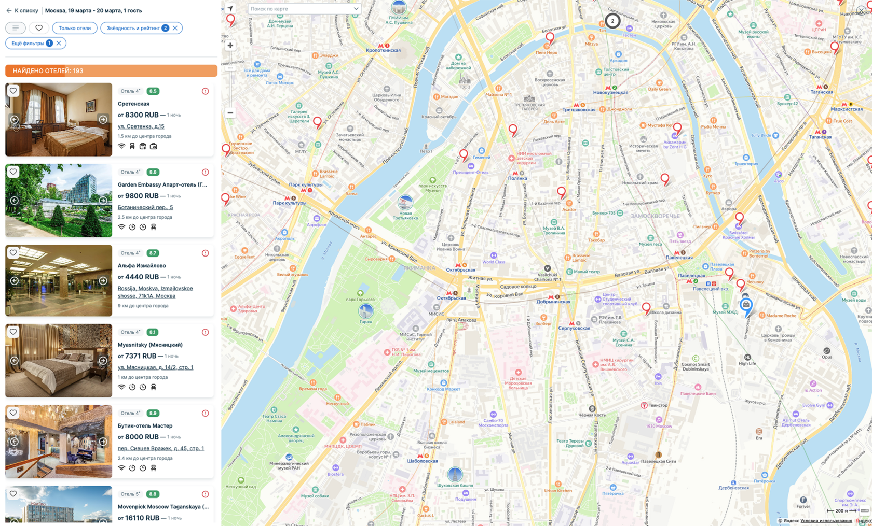Show next photo of Garden Embassy
This screenshot has width=872, height=526.
(x=103, y=201)
